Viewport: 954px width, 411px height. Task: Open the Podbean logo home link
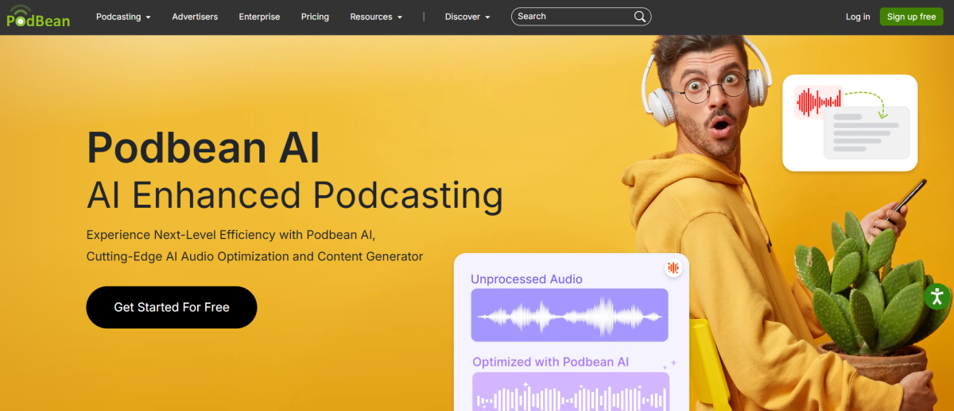[38, 16]
